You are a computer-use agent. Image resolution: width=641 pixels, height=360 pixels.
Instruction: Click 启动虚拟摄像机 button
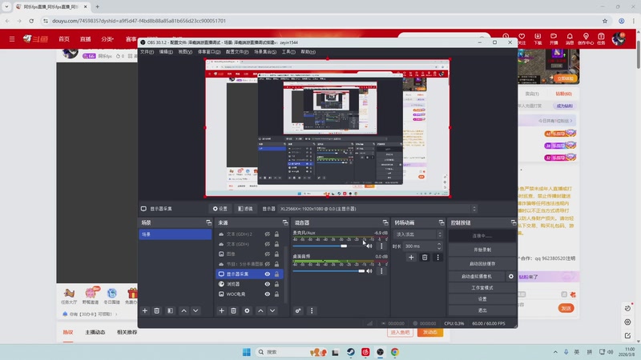[477, 276]
